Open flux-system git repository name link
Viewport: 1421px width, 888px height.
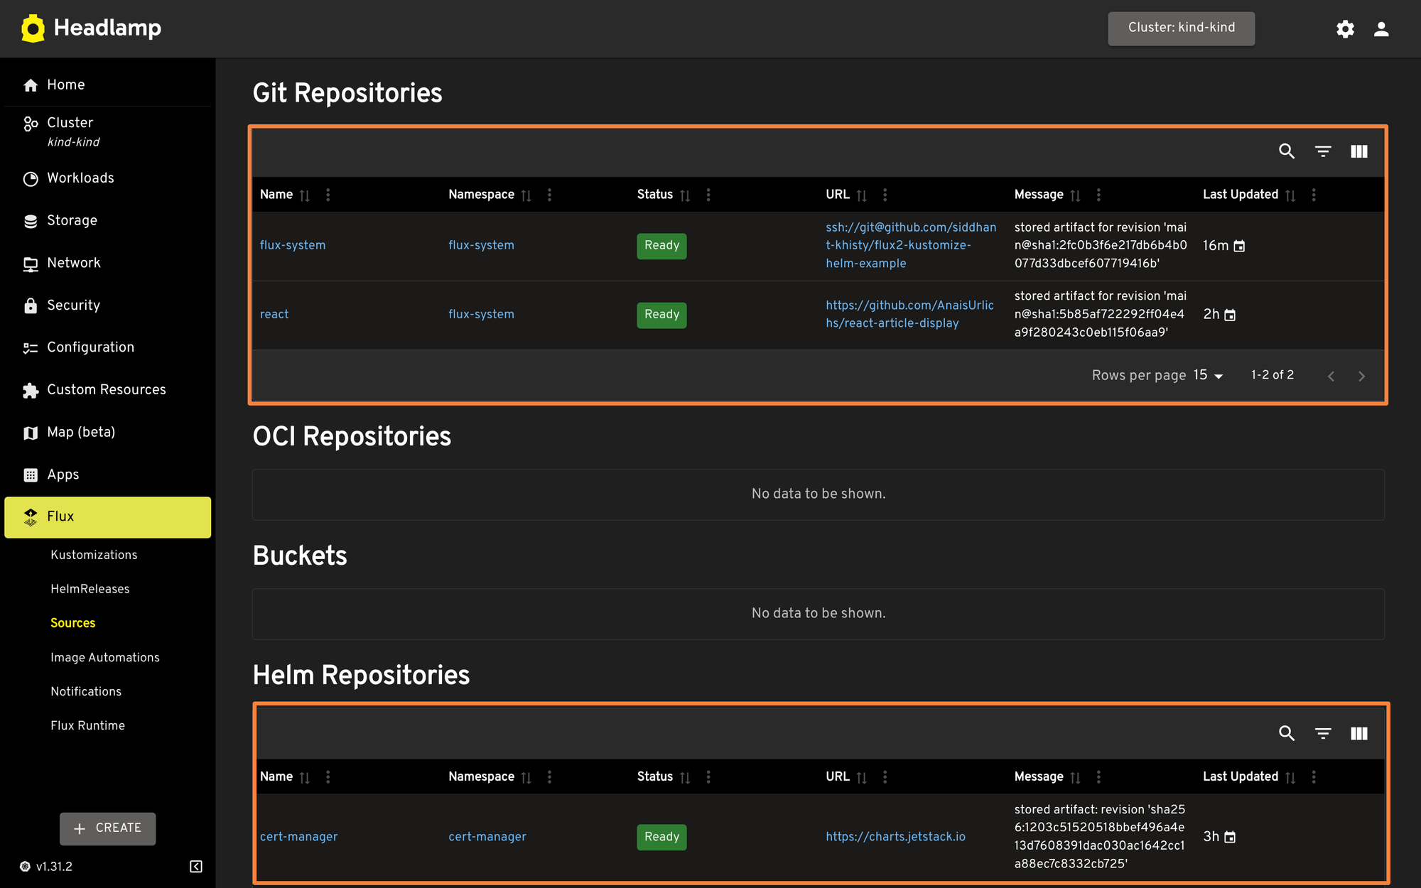click(x=293, y=245)
